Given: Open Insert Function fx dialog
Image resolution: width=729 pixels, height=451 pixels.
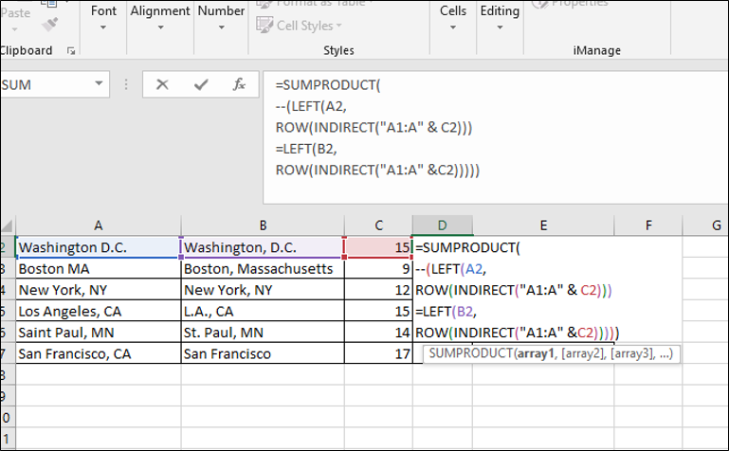Looking at the screenshot, I should [239, 84].
